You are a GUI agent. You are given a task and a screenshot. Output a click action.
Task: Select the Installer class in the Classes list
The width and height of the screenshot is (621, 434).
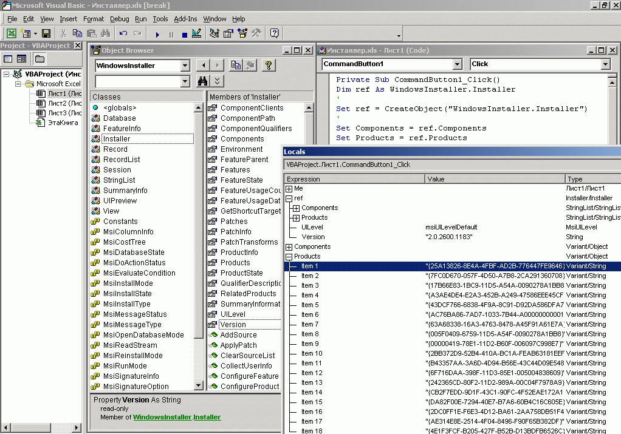pos(116,139)
